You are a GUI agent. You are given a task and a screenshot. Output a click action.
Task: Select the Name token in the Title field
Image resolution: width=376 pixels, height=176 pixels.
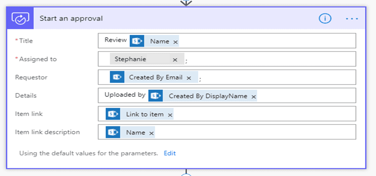[x=154, y=41]
